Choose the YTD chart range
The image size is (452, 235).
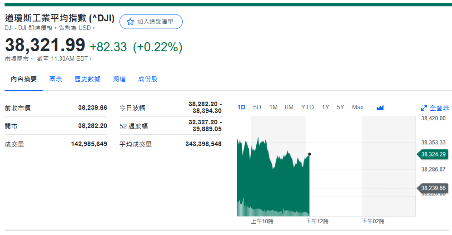[307, 108]
